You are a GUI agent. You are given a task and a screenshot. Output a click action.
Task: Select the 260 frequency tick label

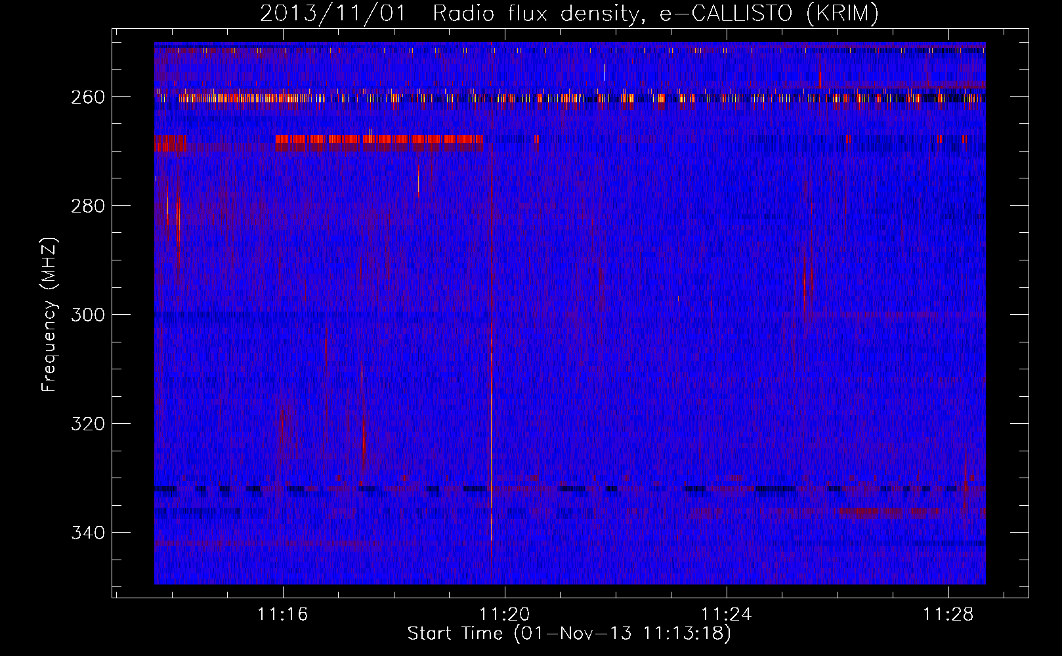(88, 97)
